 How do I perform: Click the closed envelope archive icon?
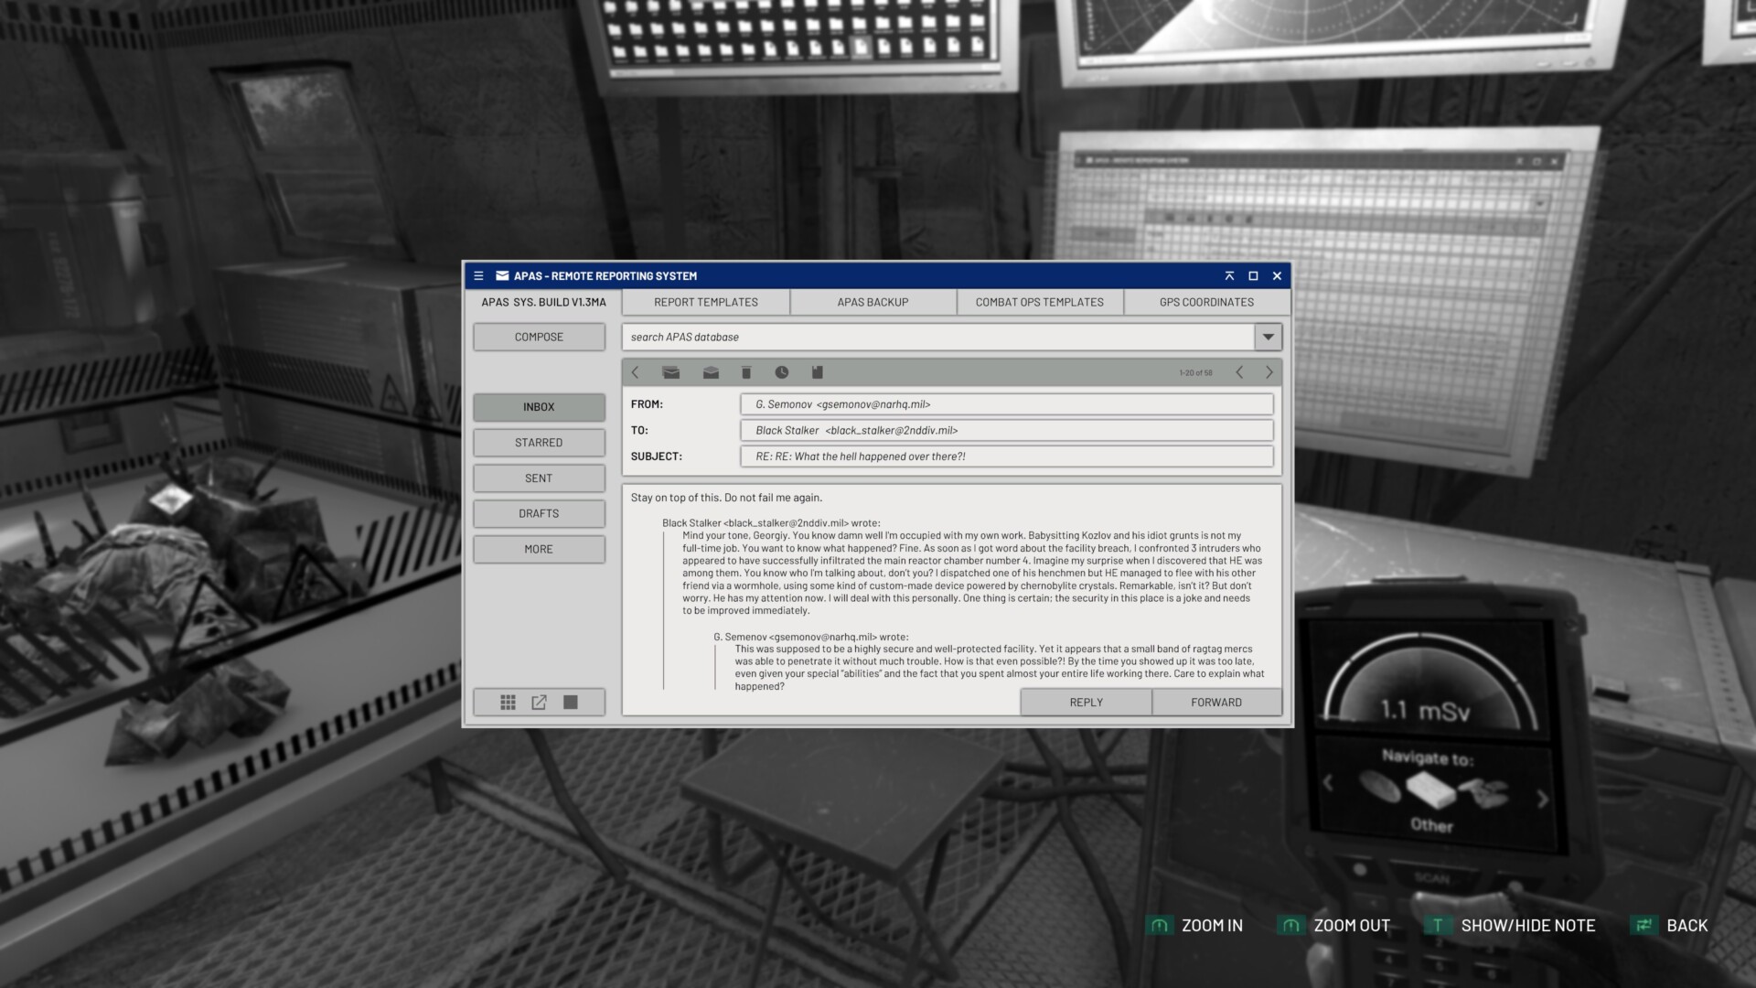tap(671, 372)
